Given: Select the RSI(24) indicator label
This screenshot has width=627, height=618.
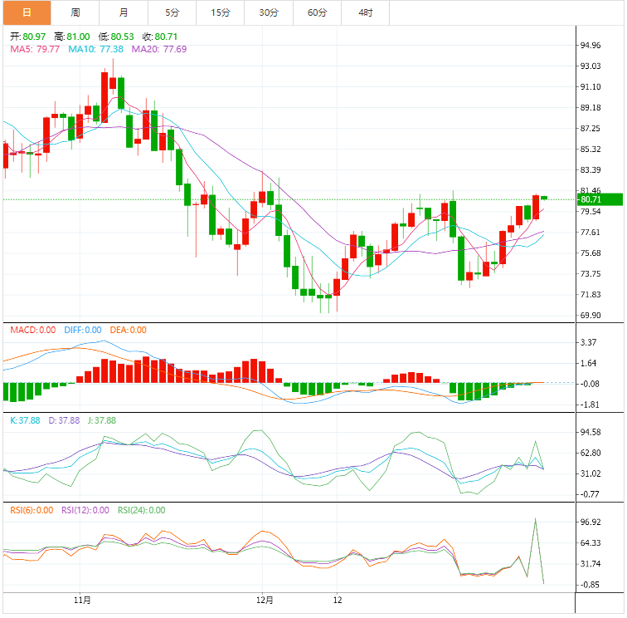Looking at the screenshot, I should (141, 510).
